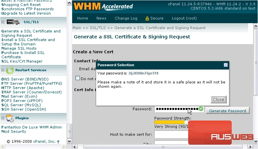Viewport: 258px width, 149px height.
Task: Collapse the SSL/TLS section
Action: (x=3, y=22)
